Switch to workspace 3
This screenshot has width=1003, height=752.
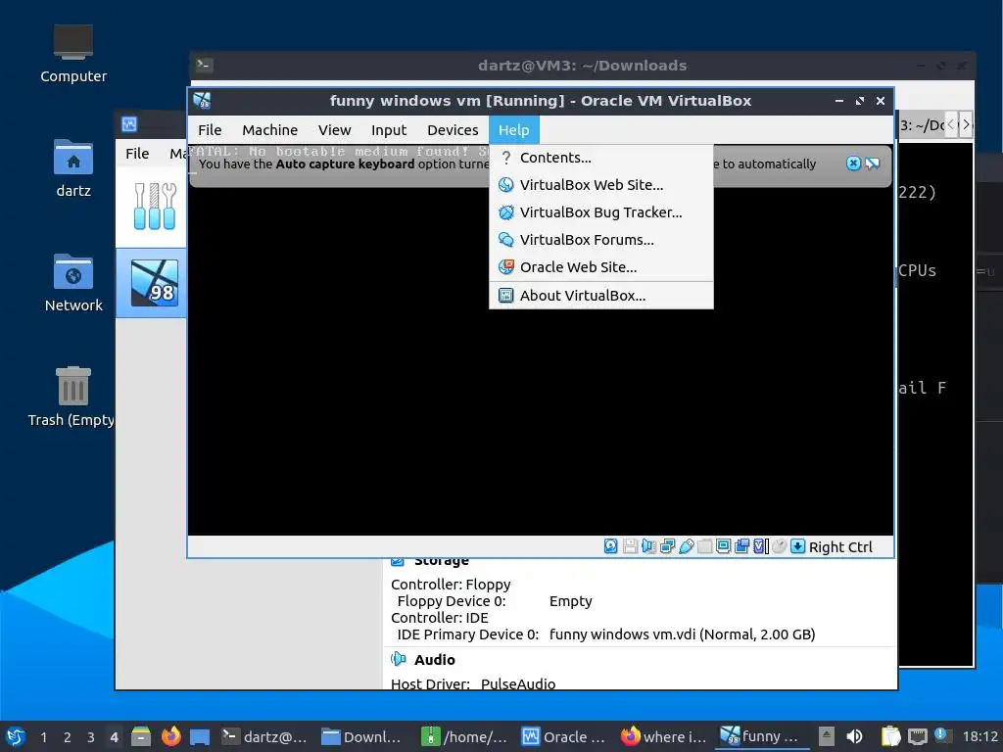point(91,736)
